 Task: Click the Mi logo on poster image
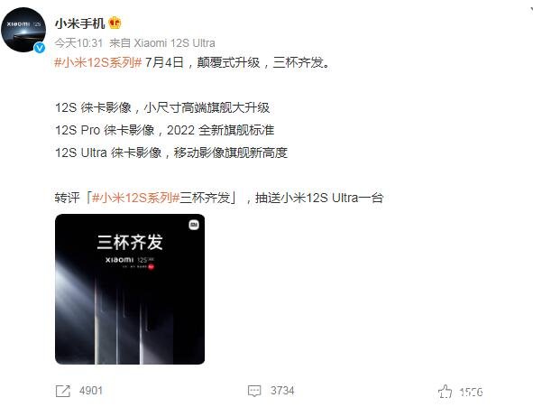point(194,225)
